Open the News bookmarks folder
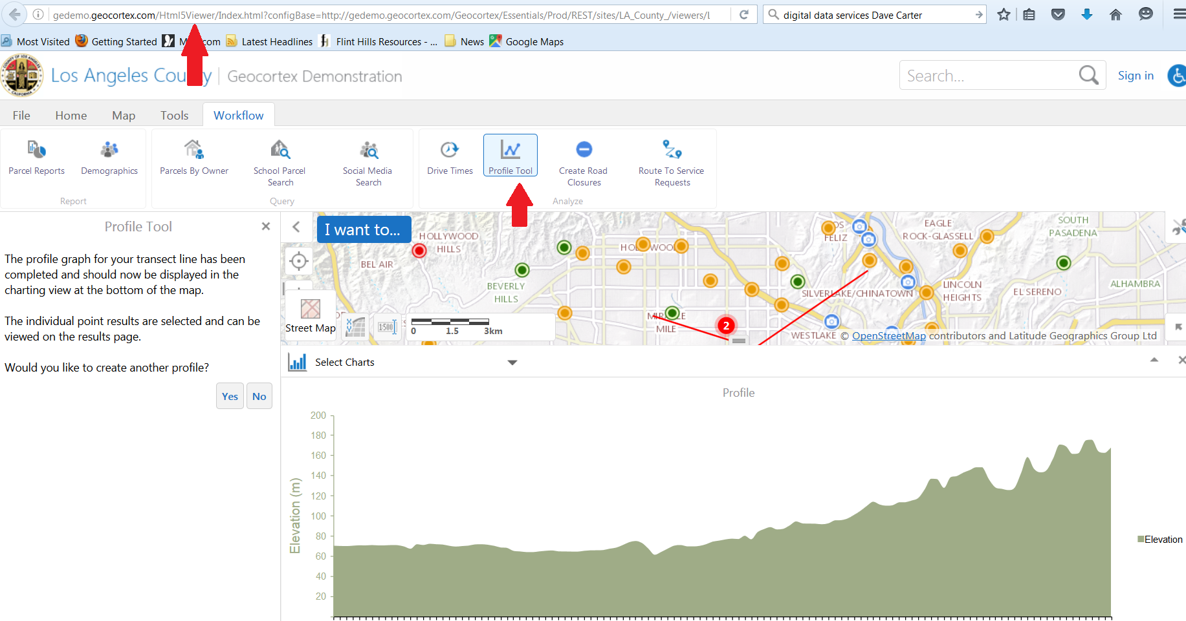 (465, 41)
